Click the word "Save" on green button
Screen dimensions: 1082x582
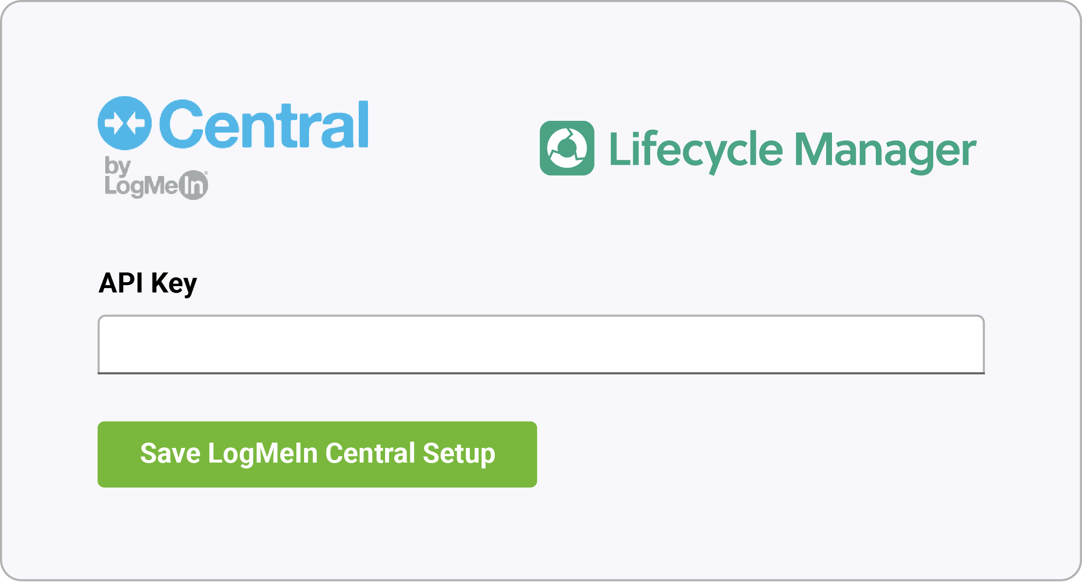170,453
